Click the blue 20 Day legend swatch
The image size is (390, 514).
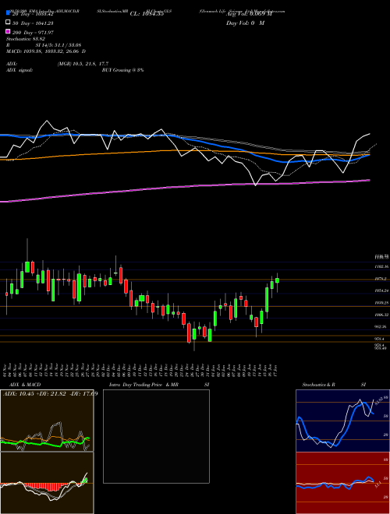coord(8,12)
